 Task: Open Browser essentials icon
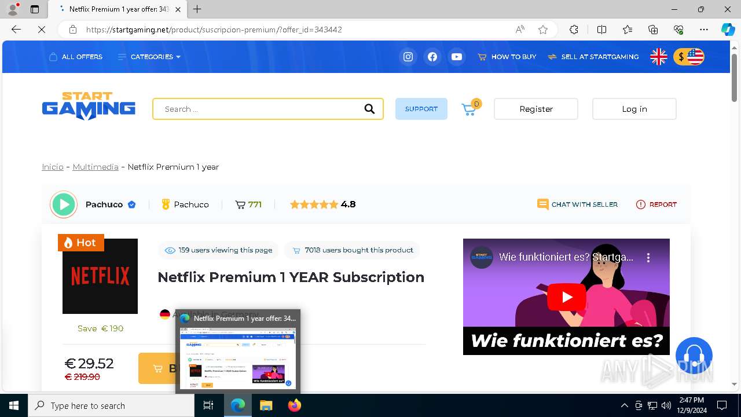678,30
